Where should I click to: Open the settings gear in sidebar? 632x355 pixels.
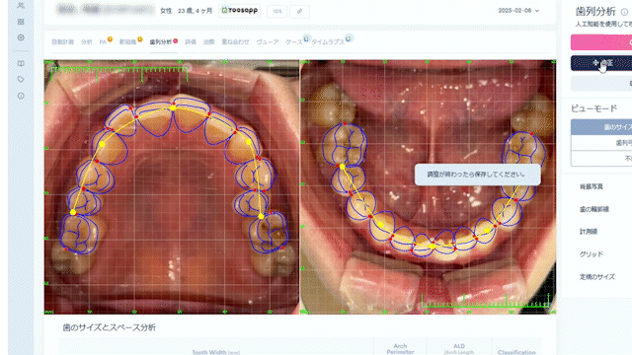click(21, 37)
